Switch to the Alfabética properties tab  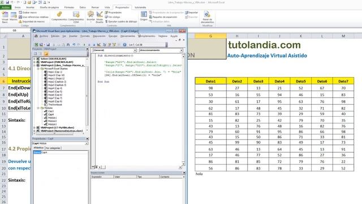38,148
